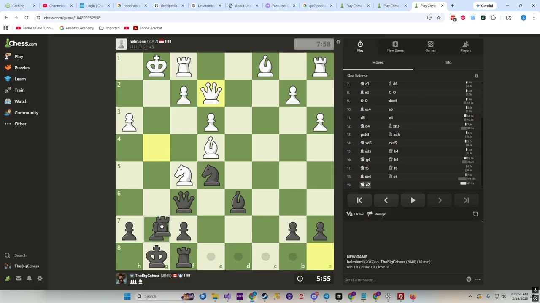Open Puzzles in the sidebar
The image size is (540, 303).
click(x=18, y=68)
